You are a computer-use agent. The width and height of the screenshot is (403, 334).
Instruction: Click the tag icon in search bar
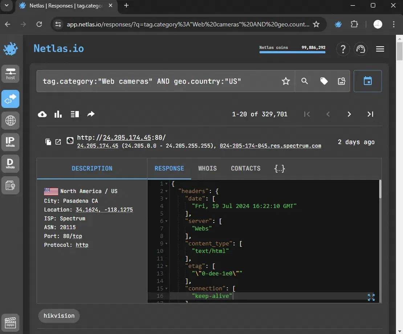[x=324, y=81]
